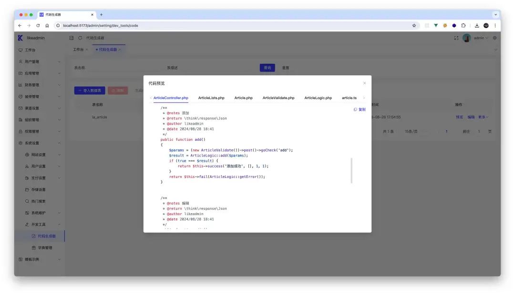The width and height of the screenshot is (515, 295).
Task: Open the admin user dropdown
Action: click(481, 38)
